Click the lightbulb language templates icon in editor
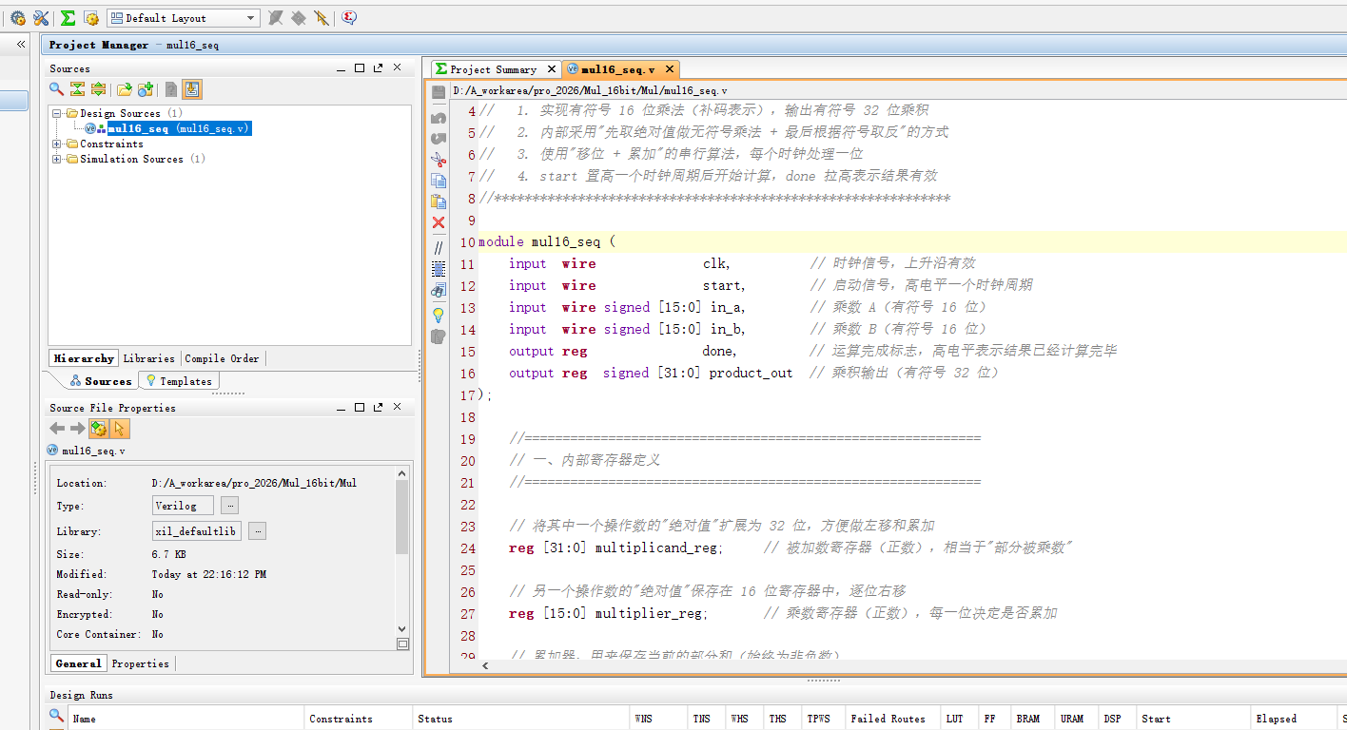Image resolution: width=1347 pixels, height=730 pixels. point(439,315)
